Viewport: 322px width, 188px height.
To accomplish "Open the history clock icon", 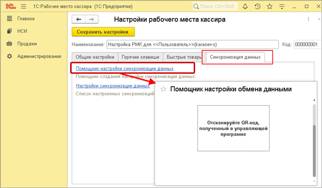I will click(258, 6).
